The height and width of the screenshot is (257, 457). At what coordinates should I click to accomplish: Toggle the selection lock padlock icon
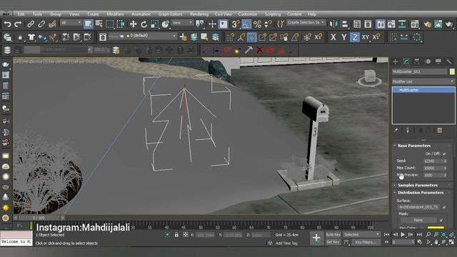pos(176,235)
